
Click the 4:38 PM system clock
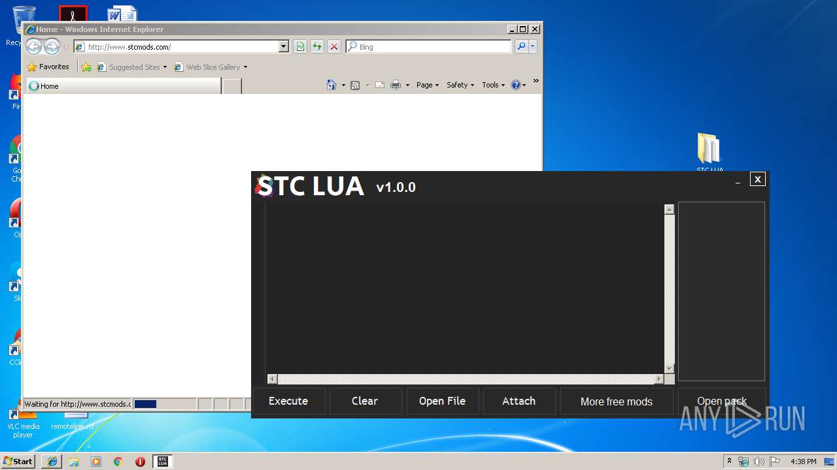click(803, 462)
